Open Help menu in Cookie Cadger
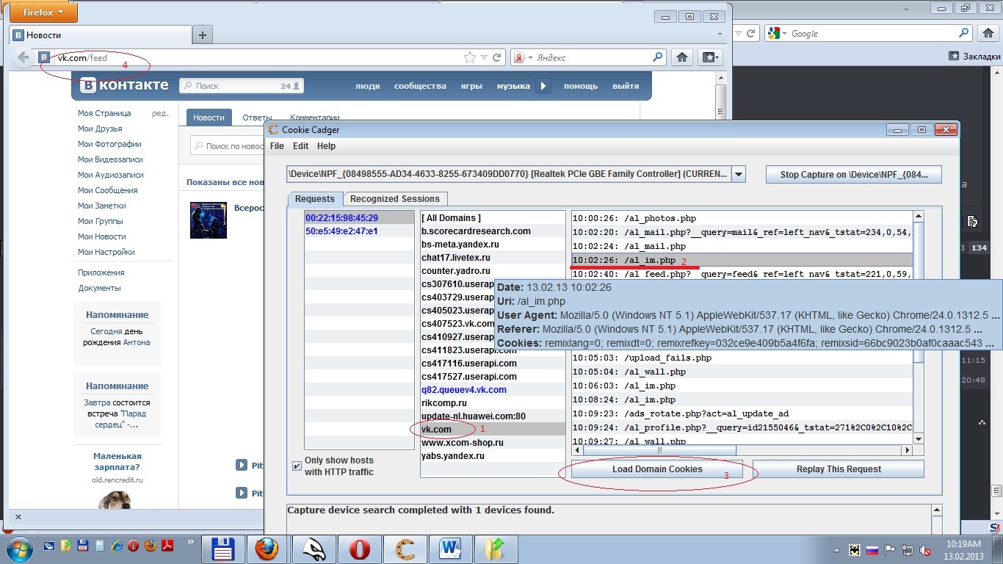The height and width of the screenshot is (564, 1003). [x=326, y=146]
